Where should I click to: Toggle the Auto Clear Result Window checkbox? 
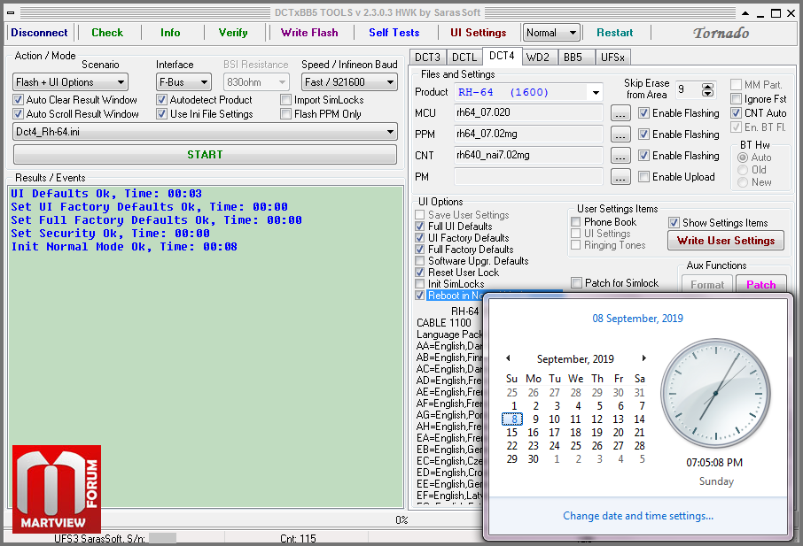click(x=19, y=100)
